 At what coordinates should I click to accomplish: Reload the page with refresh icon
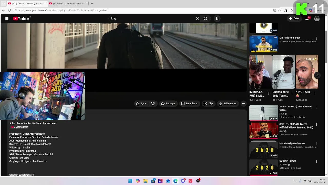[x=9, y=10]
